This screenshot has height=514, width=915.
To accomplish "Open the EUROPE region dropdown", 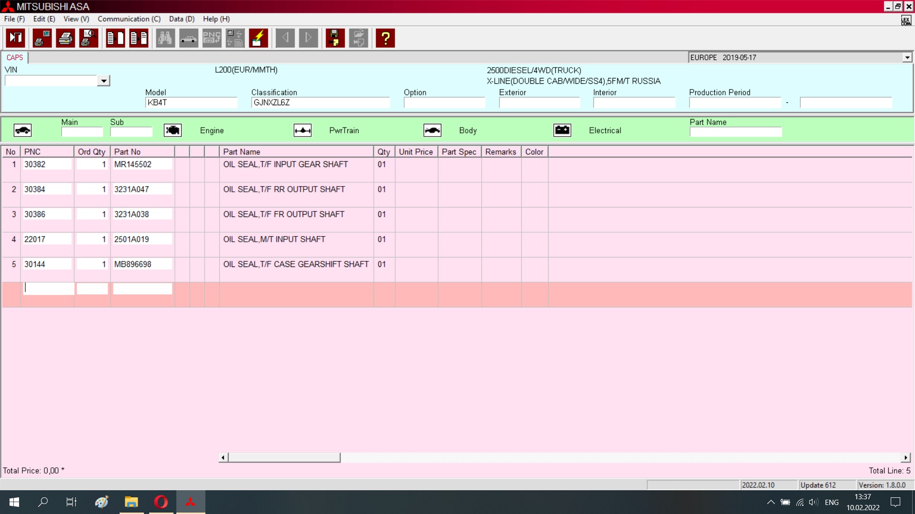I will tap(907, 58).
